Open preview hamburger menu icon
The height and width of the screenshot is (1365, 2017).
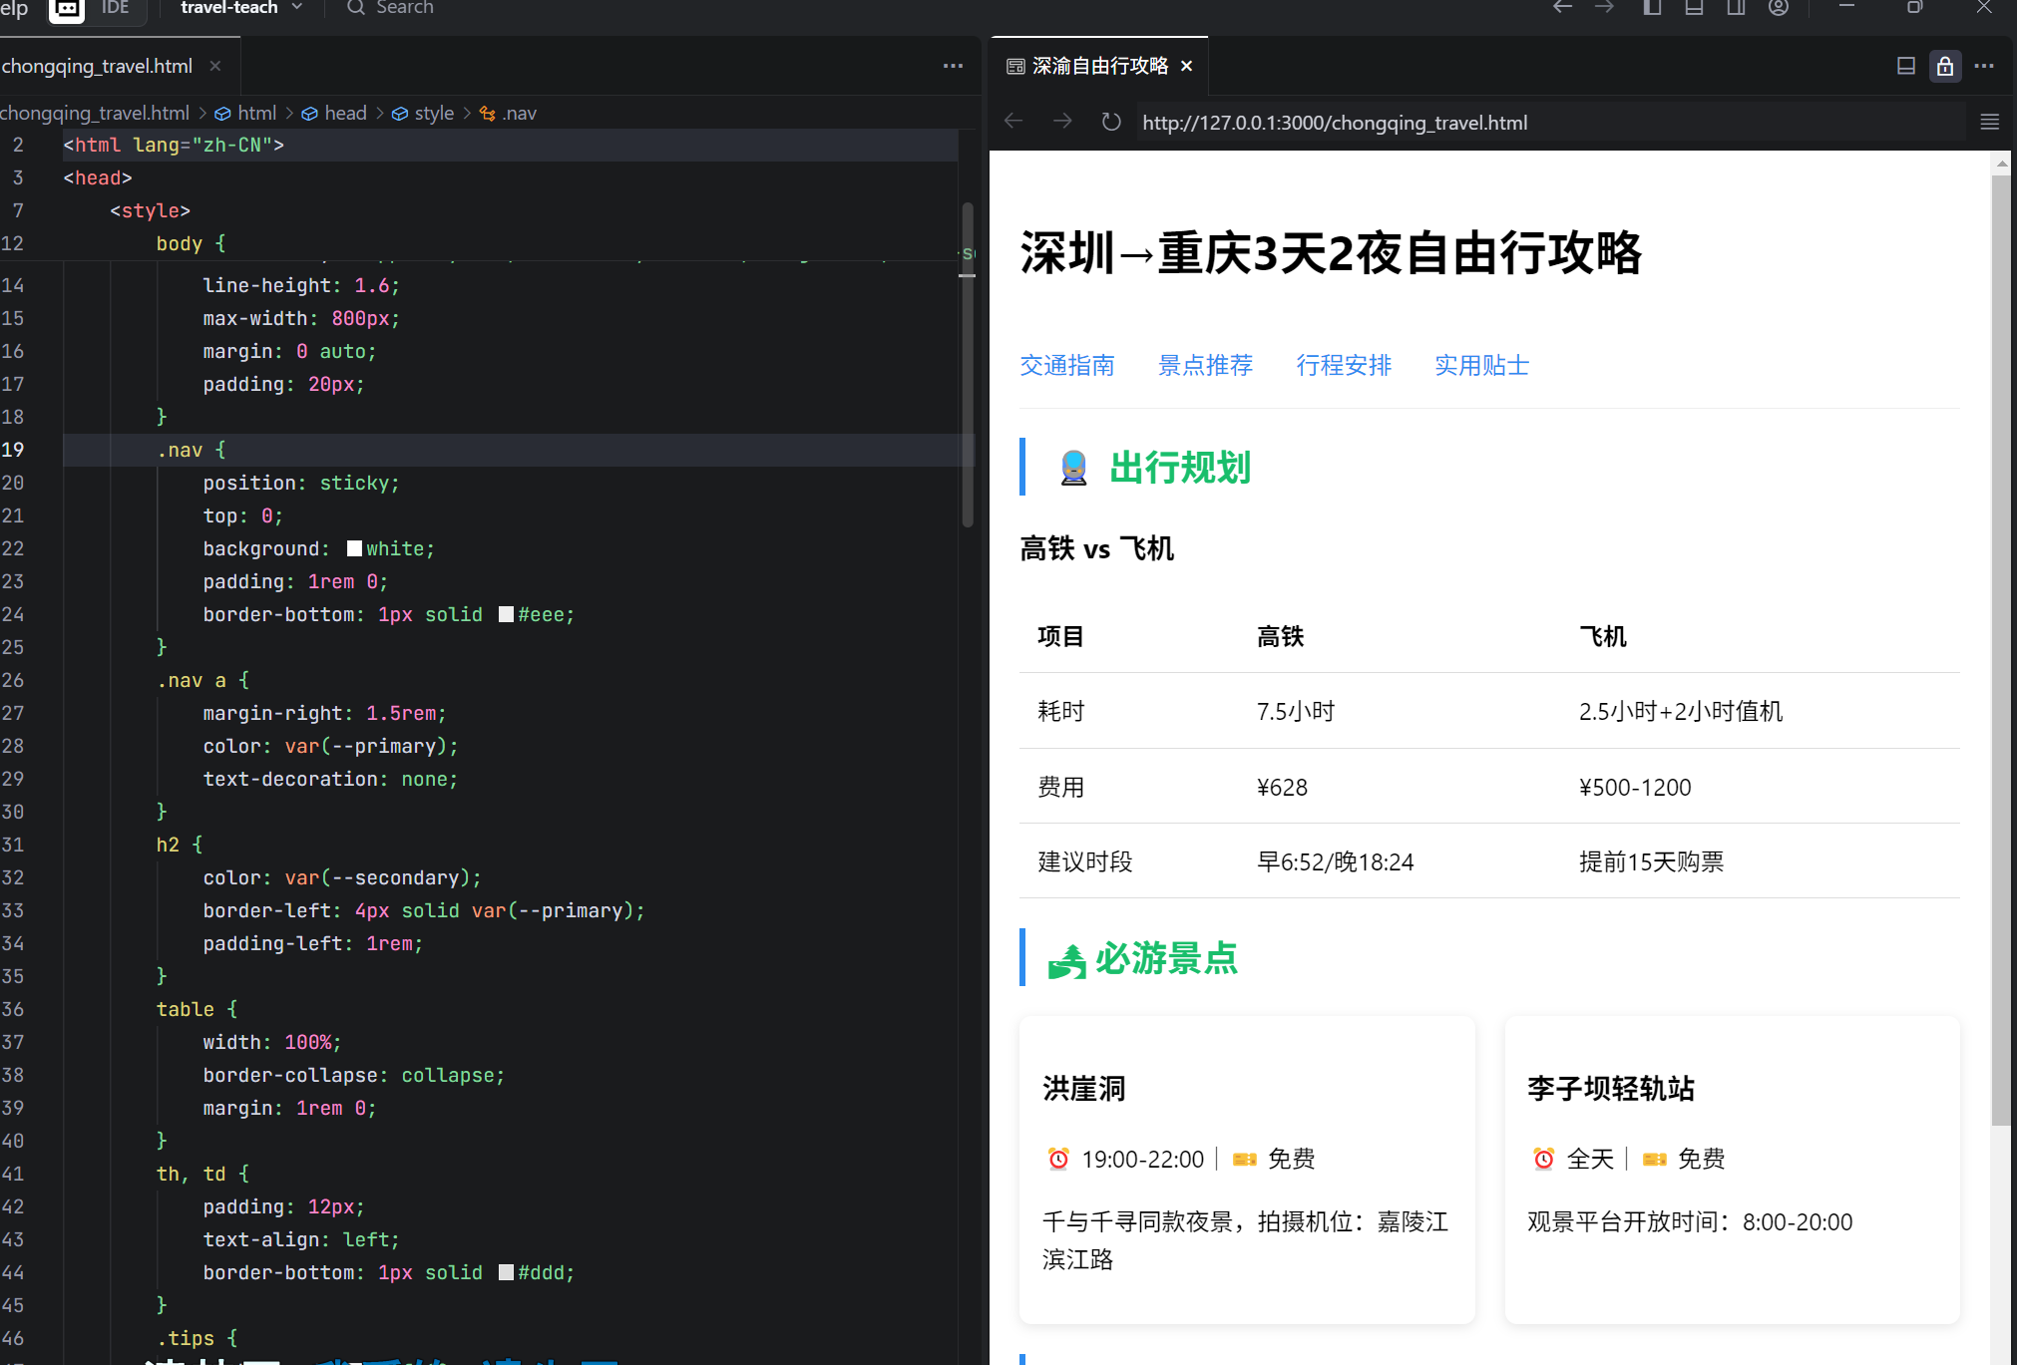[x=1989, y=122]
